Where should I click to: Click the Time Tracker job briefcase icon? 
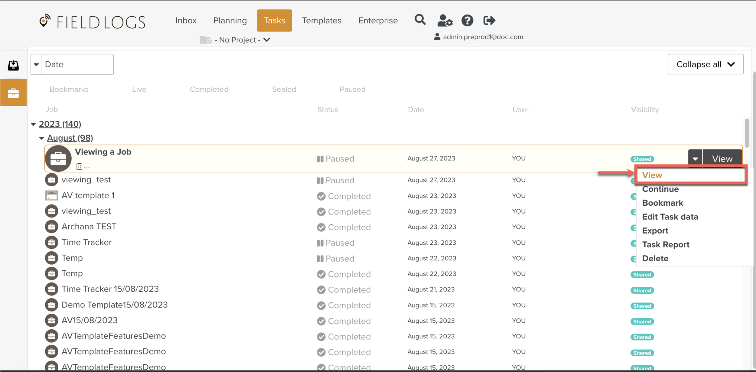tap(51, 243)
